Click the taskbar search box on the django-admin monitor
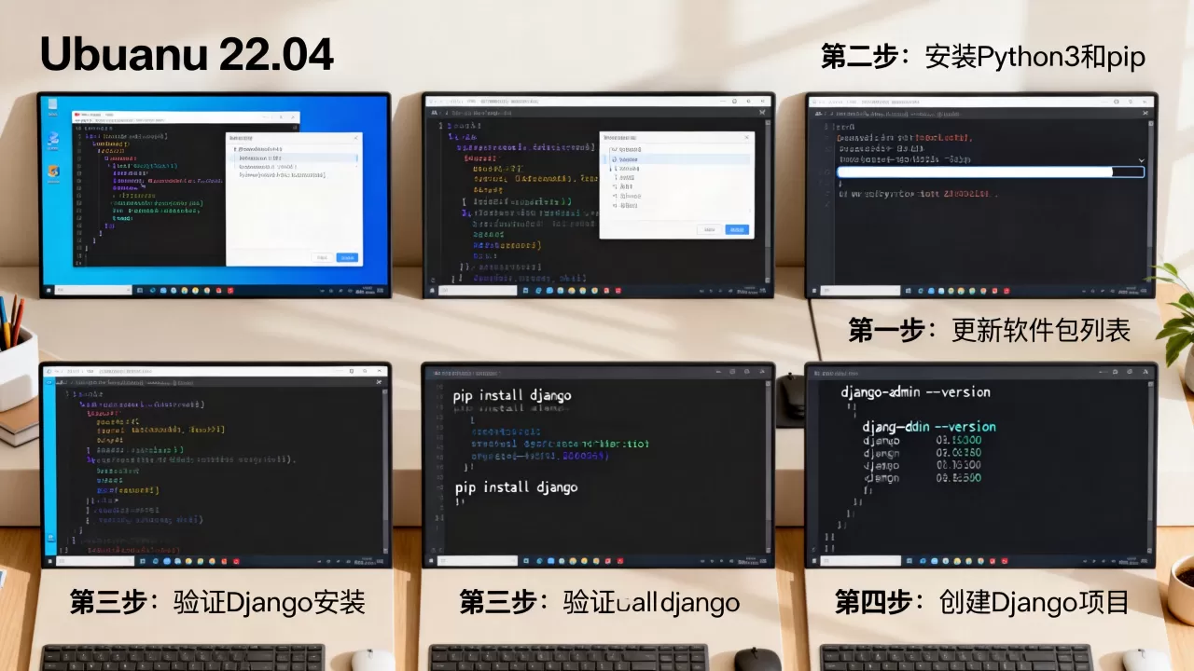1194x671 pixels. [861, 561]
